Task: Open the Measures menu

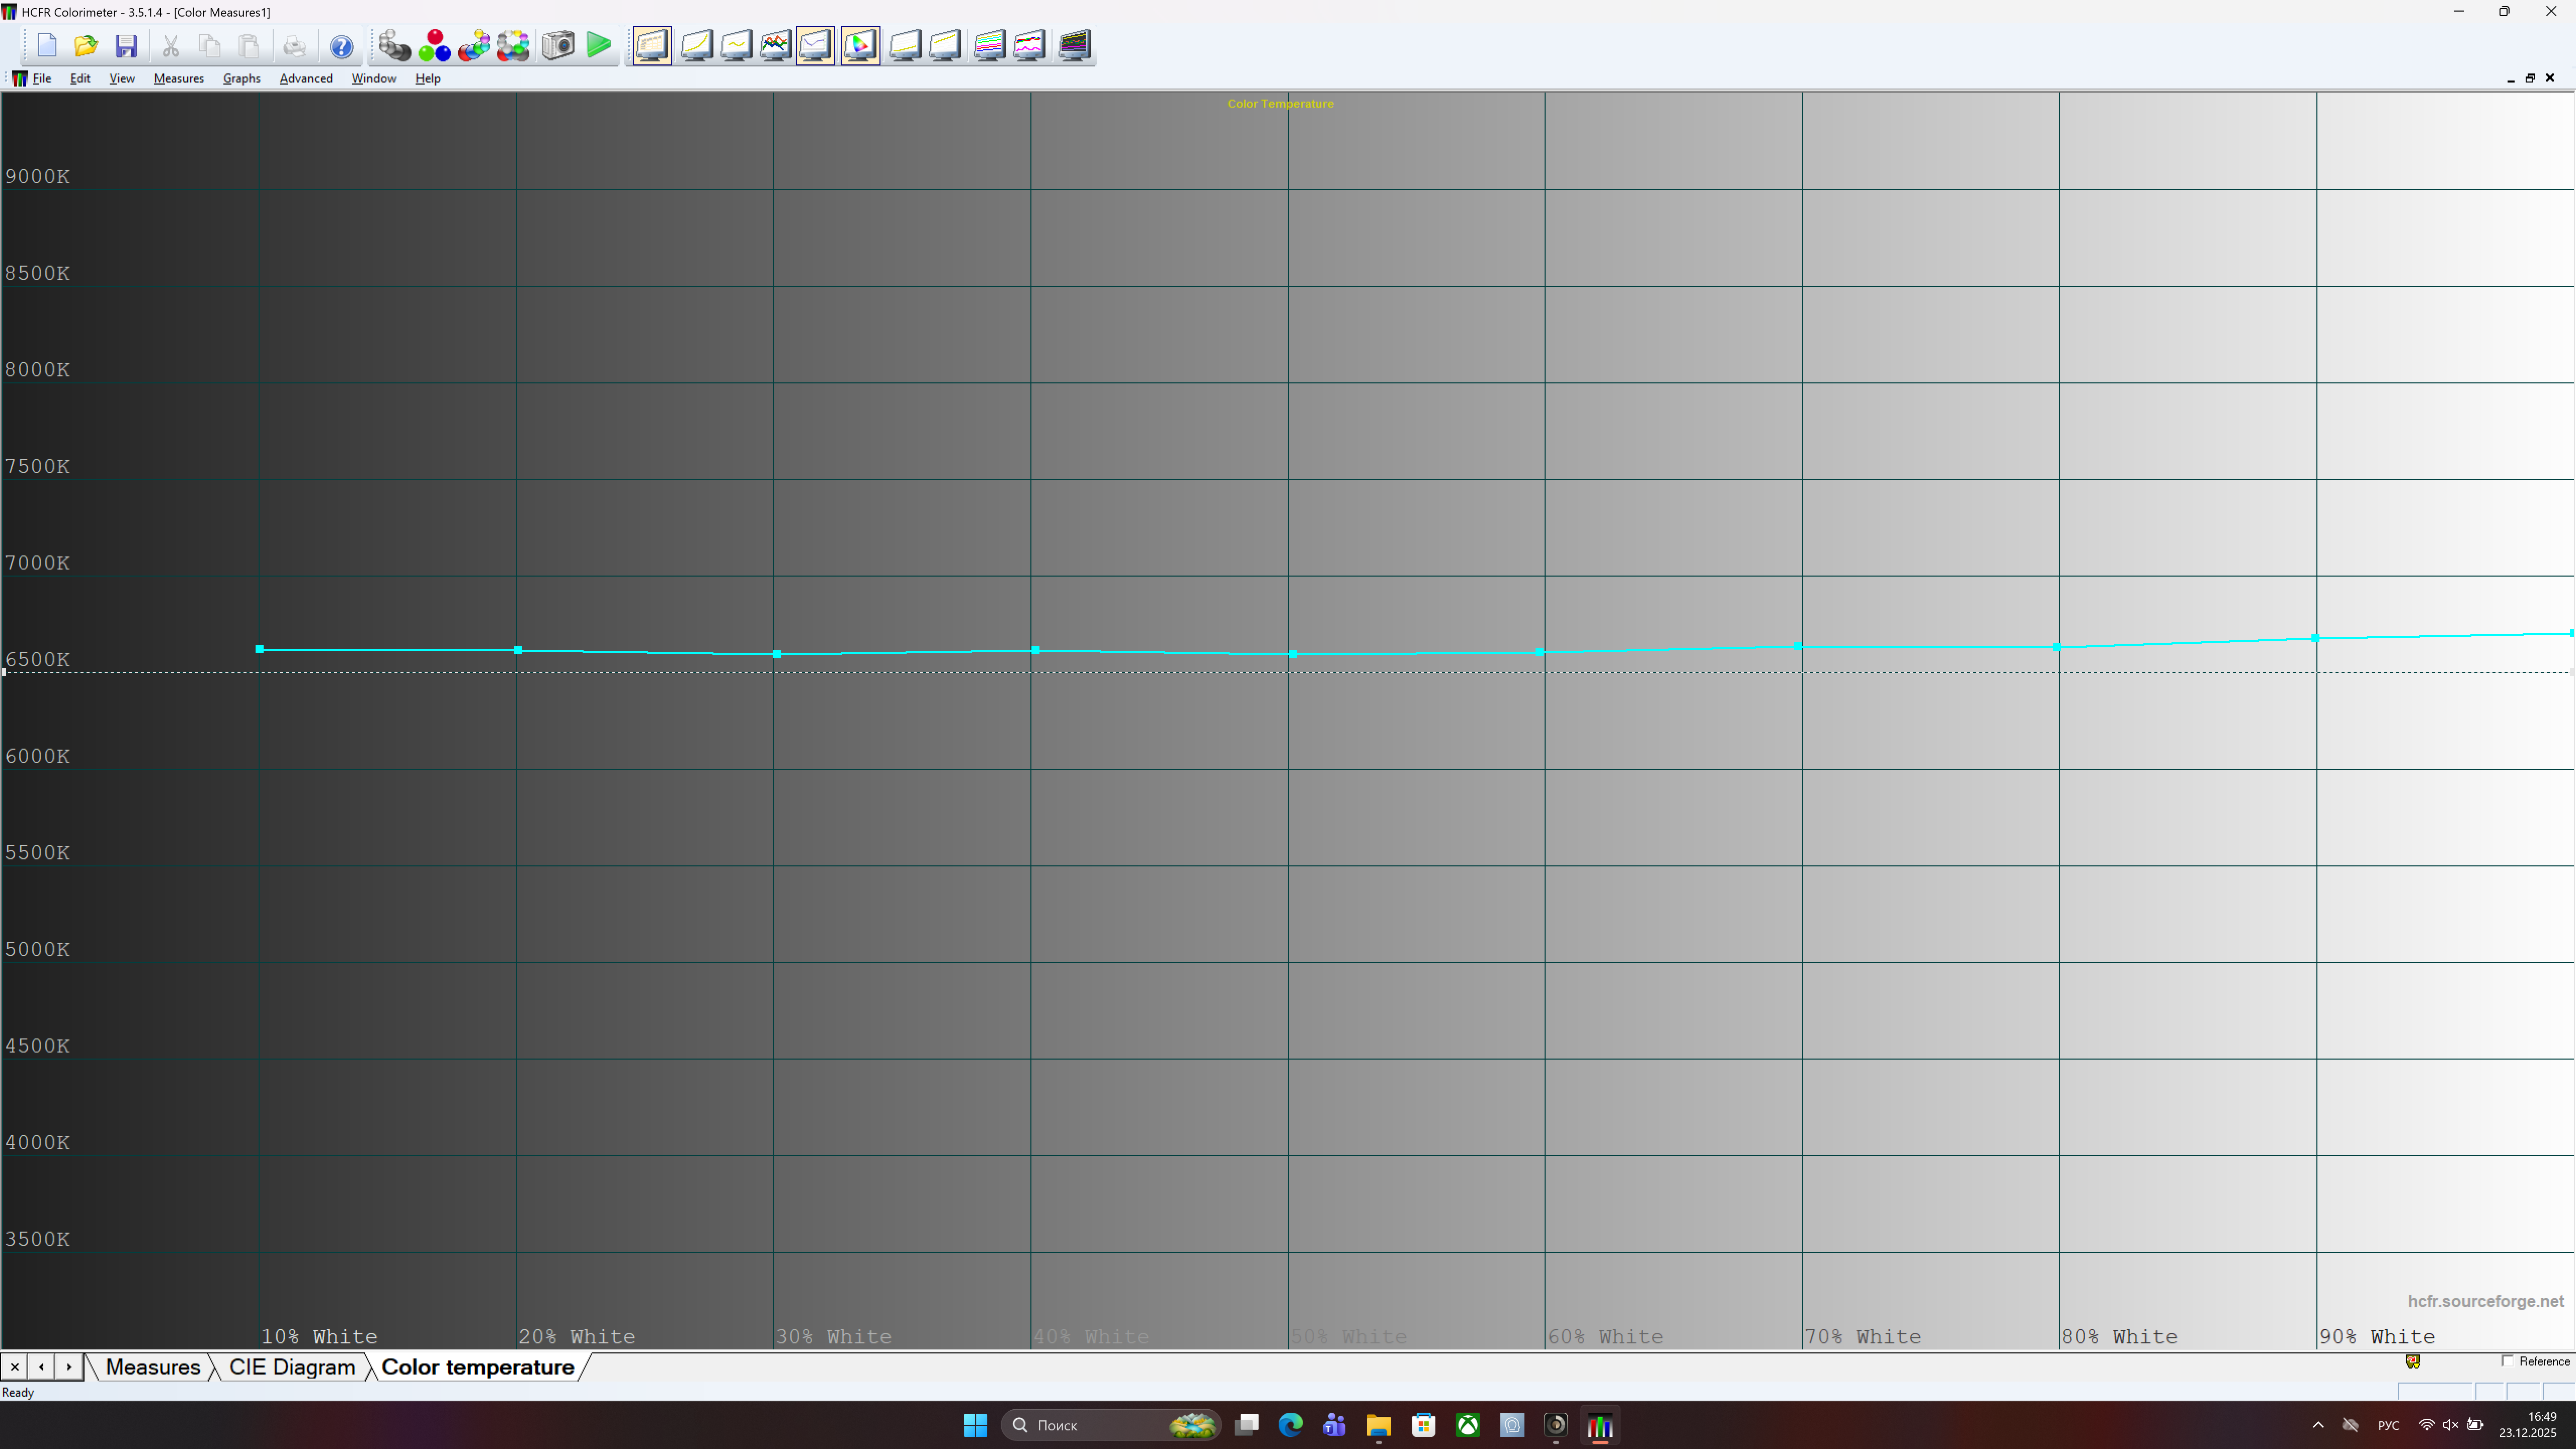Action: 178,78
